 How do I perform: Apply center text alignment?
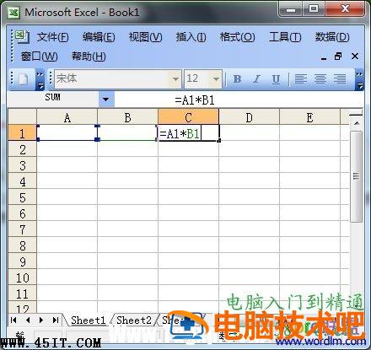click(x=320, y=79)
